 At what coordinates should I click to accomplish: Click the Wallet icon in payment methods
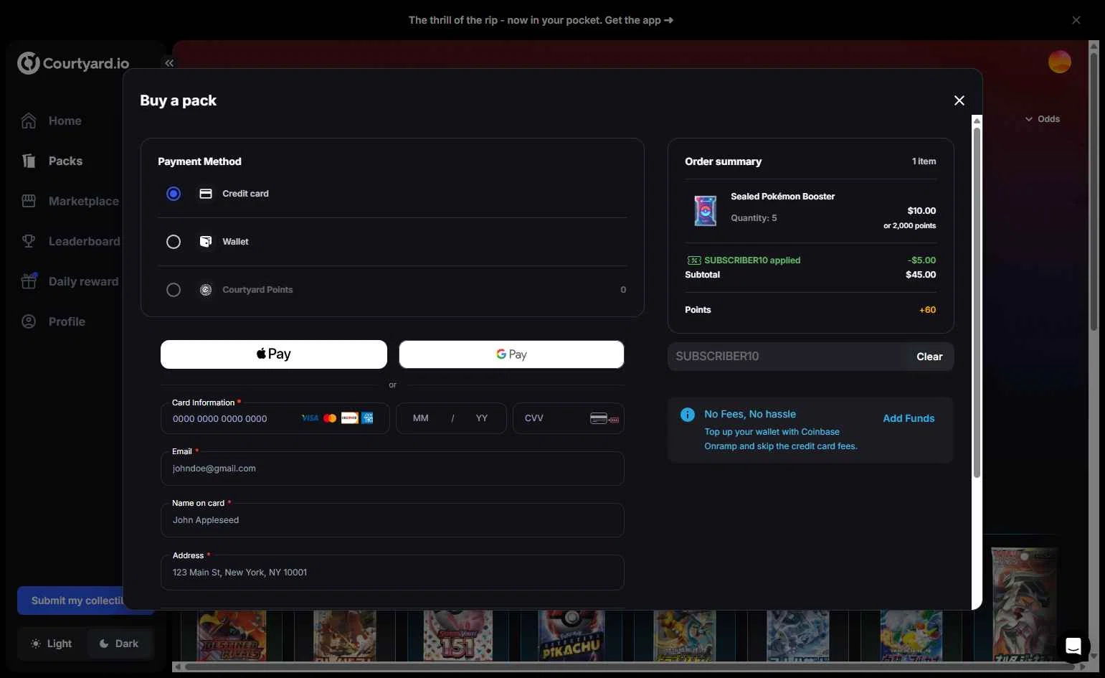206,242
